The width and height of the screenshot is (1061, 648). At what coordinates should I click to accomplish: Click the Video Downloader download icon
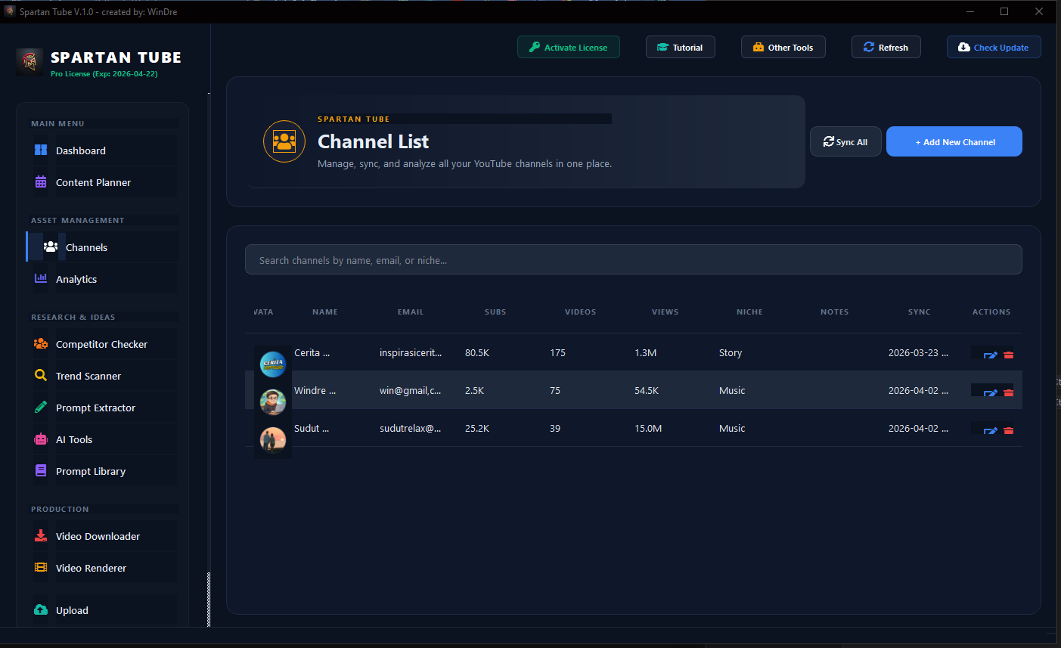pos(40,535)
